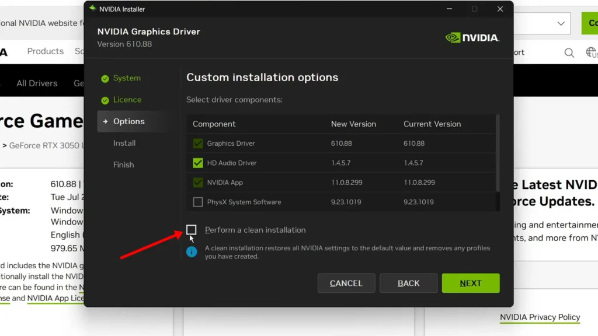Image resolution: width=598 pixels, height=336 pixels.
Task: Click the Licence step green checkmark icon
Action: (x=105, y=100)
